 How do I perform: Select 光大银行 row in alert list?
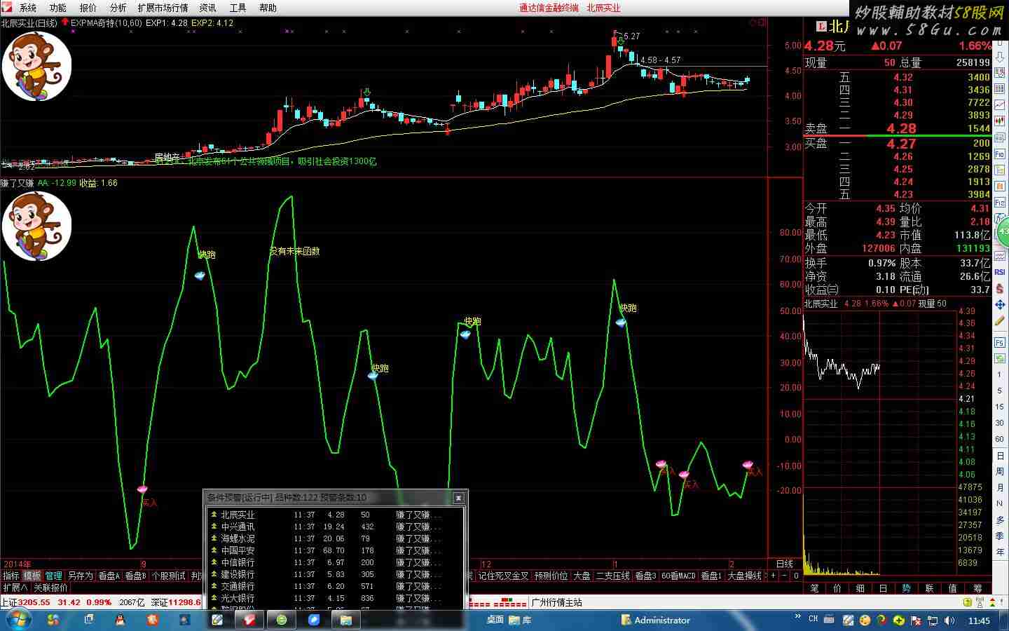click(x=335, y=598)
